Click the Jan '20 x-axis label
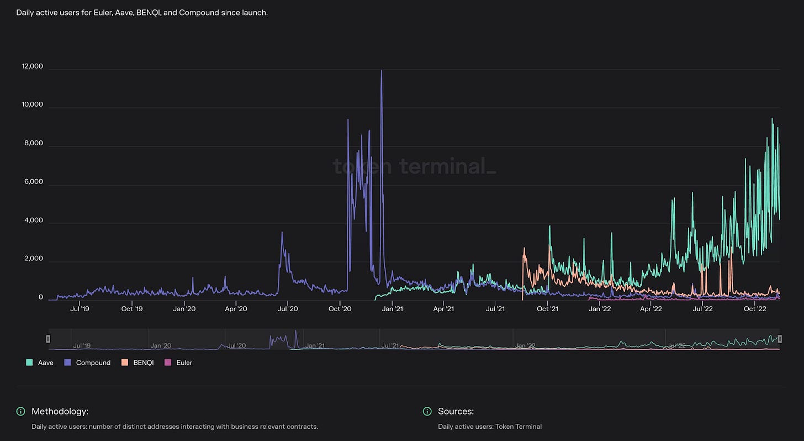 tap(184, 309)
